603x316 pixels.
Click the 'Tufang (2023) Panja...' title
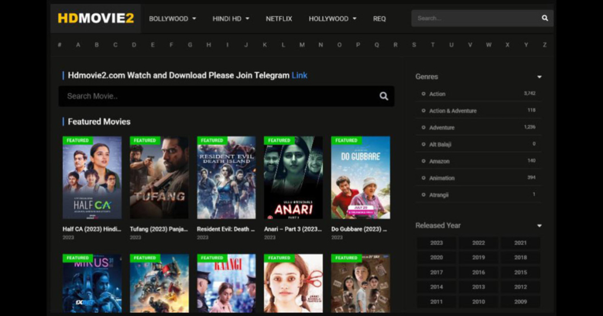point(159,229)
